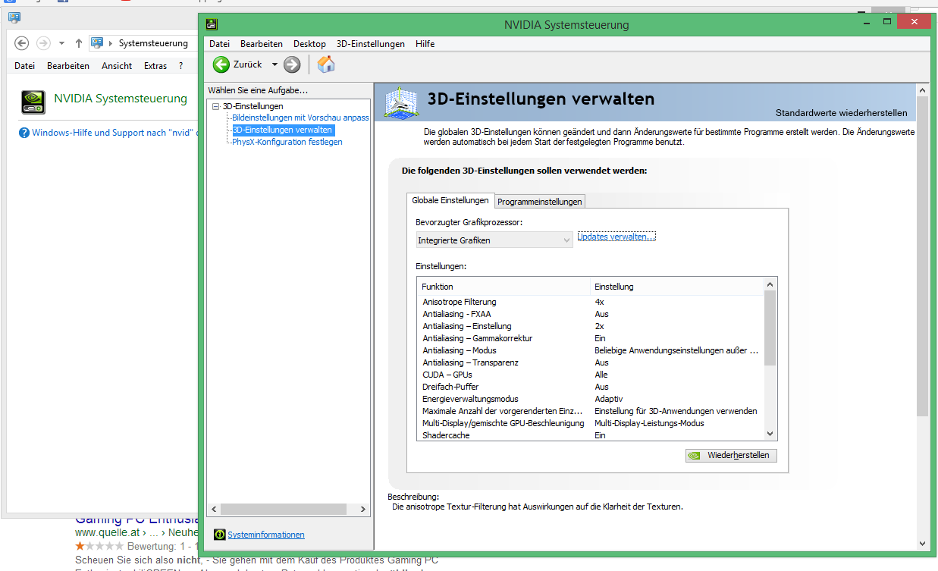Click Standardwerte wiederherstellen link
Viewport: 938px width, 571px height.
click(x=841, y=113)
